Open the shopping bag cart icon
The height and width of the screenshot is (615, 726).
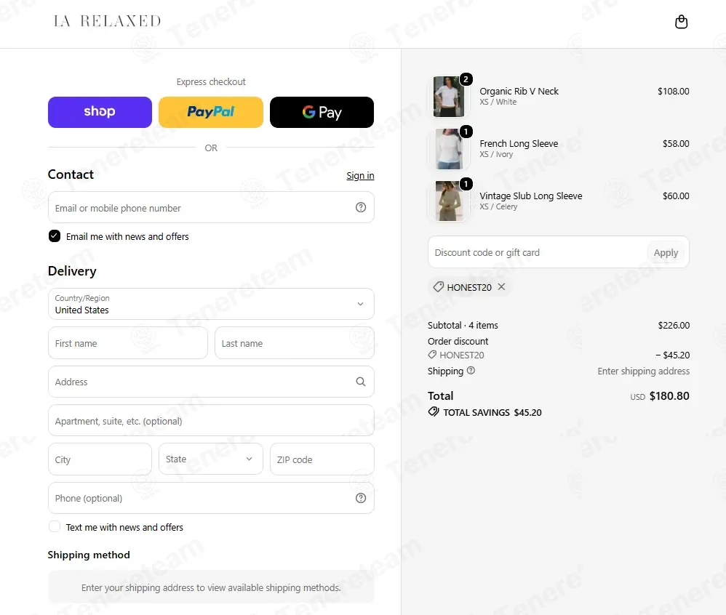coord(681,22)
